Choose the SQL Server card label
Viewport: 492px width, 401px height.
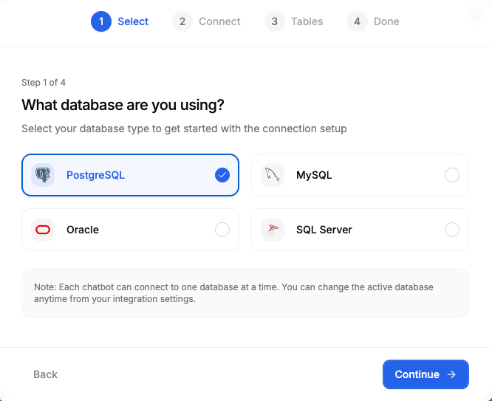[x=324, y=230]
